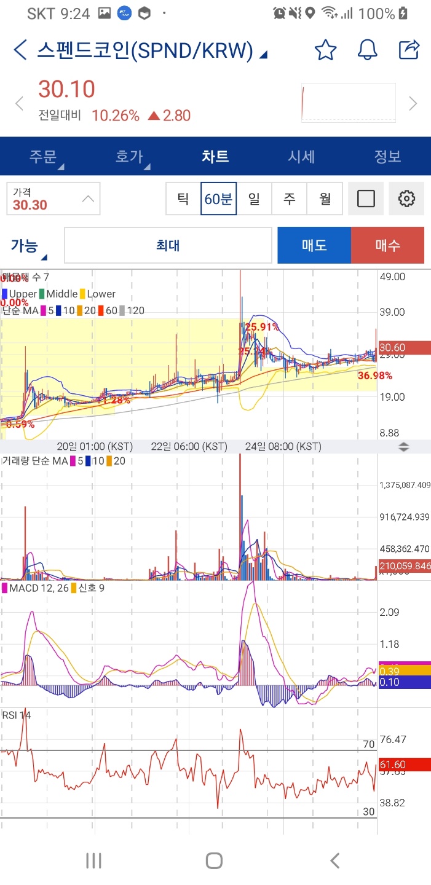Tap the Middle band green legend swatch
Viewport: 431px width, 885px height.
42,294
